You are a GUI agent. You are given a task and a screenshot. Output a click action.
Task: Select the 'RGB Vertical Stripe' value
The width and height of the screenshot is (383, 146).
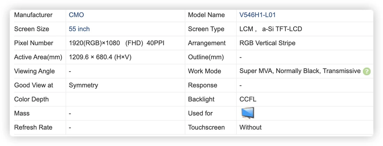[x=267, y=43]
